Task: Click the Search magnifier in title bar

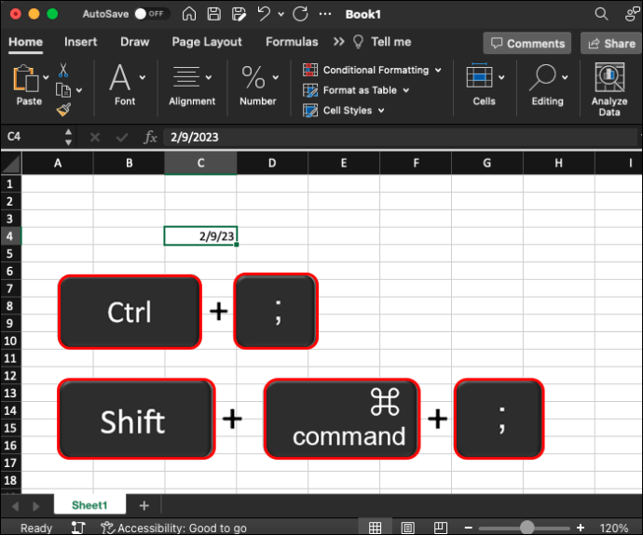Action: coord(602,14)
